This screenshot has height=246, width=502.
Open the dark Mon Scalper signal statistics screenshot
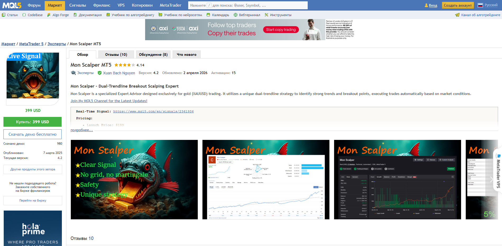(398, 180)
